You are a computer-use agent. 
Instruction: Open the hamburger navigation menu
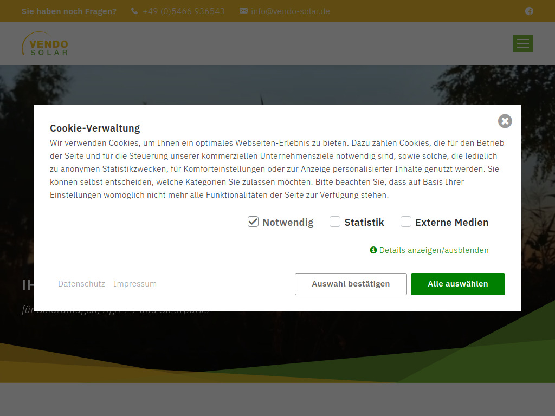[522, 43]
